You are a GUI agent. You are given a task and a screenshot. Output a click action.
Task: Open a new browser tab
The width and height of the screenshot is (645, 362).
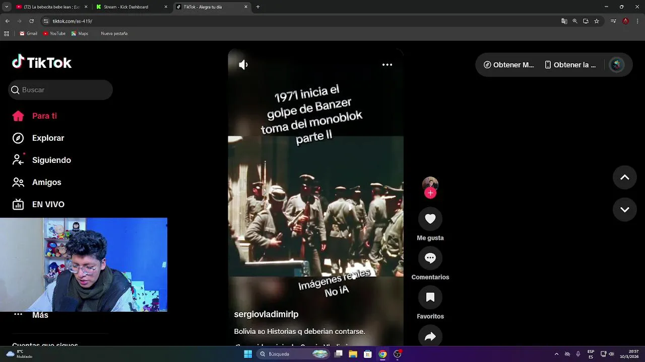(x=258, y=7)
